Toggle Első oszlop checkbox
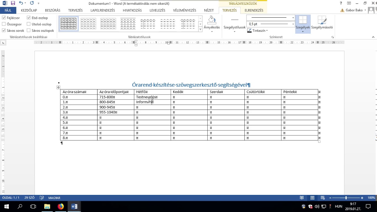Screen dimensions: 377x212 click(29, 18)
